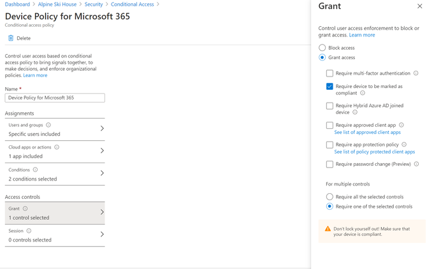The width and height of the screenshot is (427, 269).
Task: Expand Users and groups chevron
Action: click(102, 128)
